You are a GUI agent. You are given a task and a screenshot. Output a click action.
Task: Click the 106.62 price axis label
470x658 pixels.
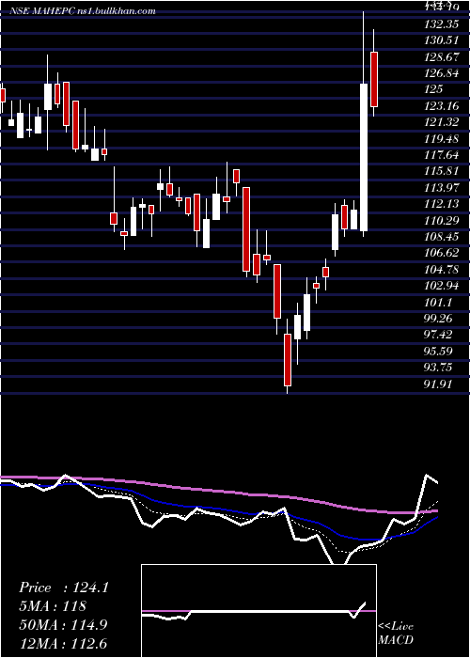coord(441,253)
